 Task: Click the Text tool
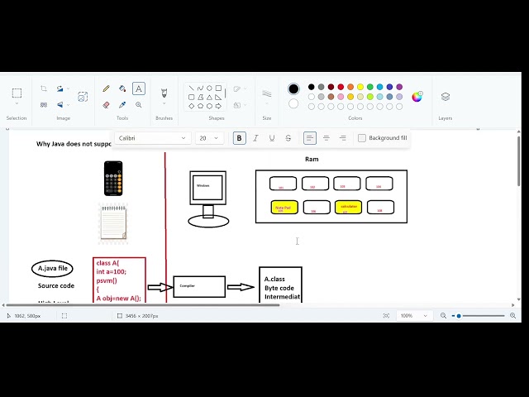pos(139,88)
